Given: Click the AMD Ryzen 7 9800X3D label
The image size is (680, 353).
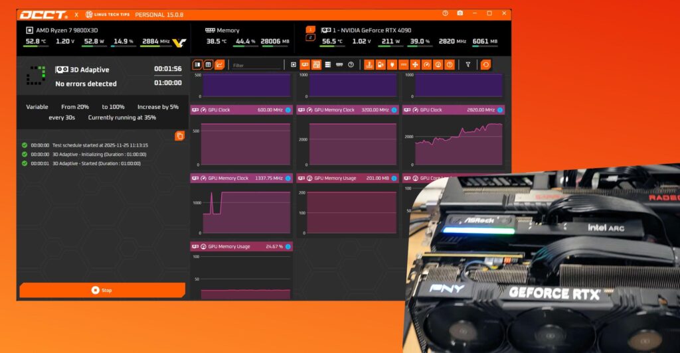Looking at the screenshot, I should (x=67, y=31).
